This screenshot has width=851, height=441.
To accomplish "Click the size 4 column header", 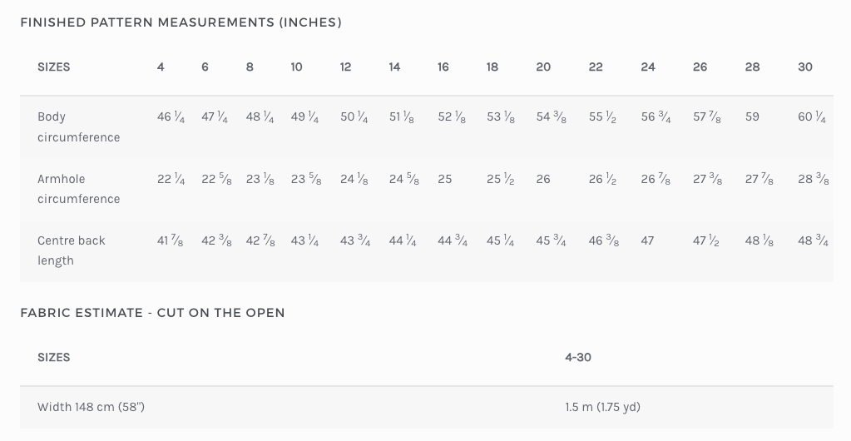I will pyautogui.click(x=161, y=67).
